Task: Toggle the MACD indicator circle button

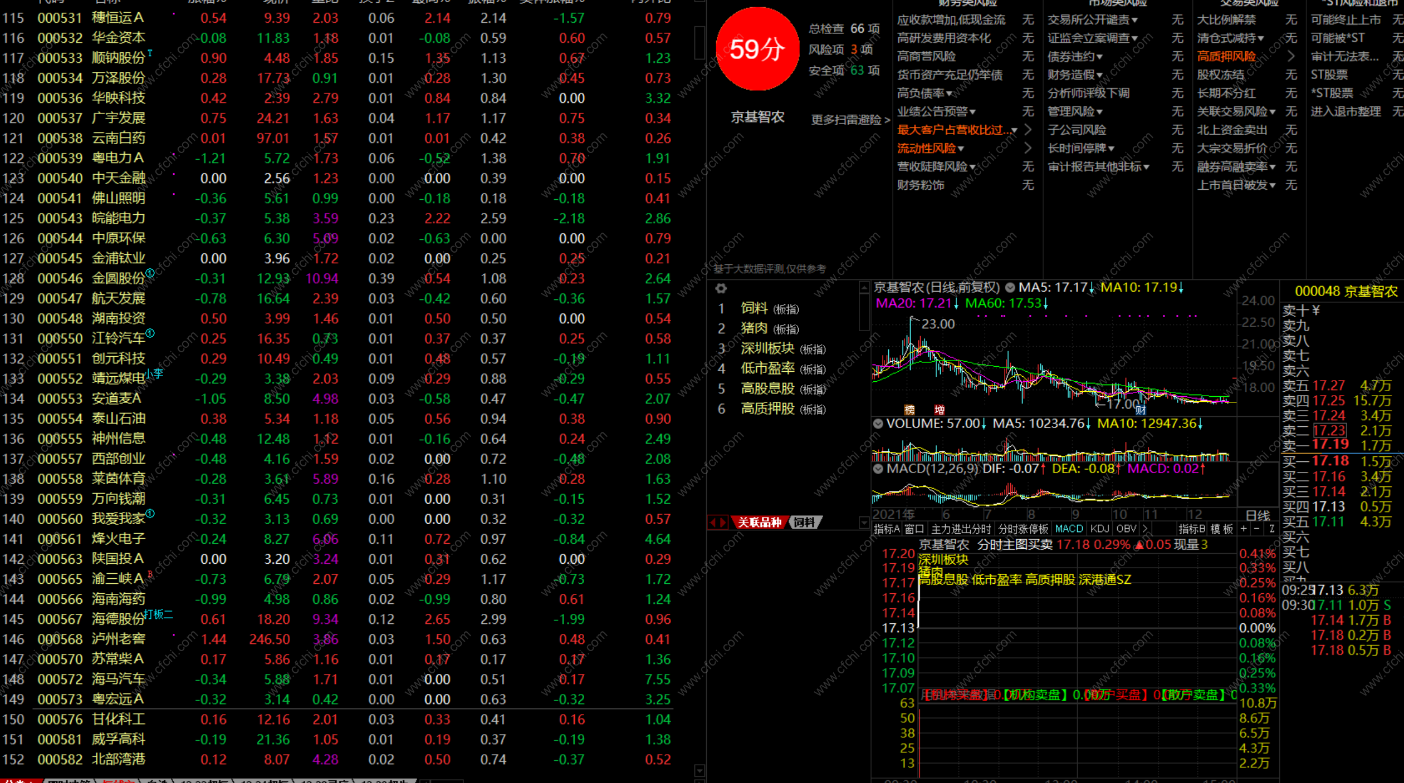Action: [x=878, y=469]
